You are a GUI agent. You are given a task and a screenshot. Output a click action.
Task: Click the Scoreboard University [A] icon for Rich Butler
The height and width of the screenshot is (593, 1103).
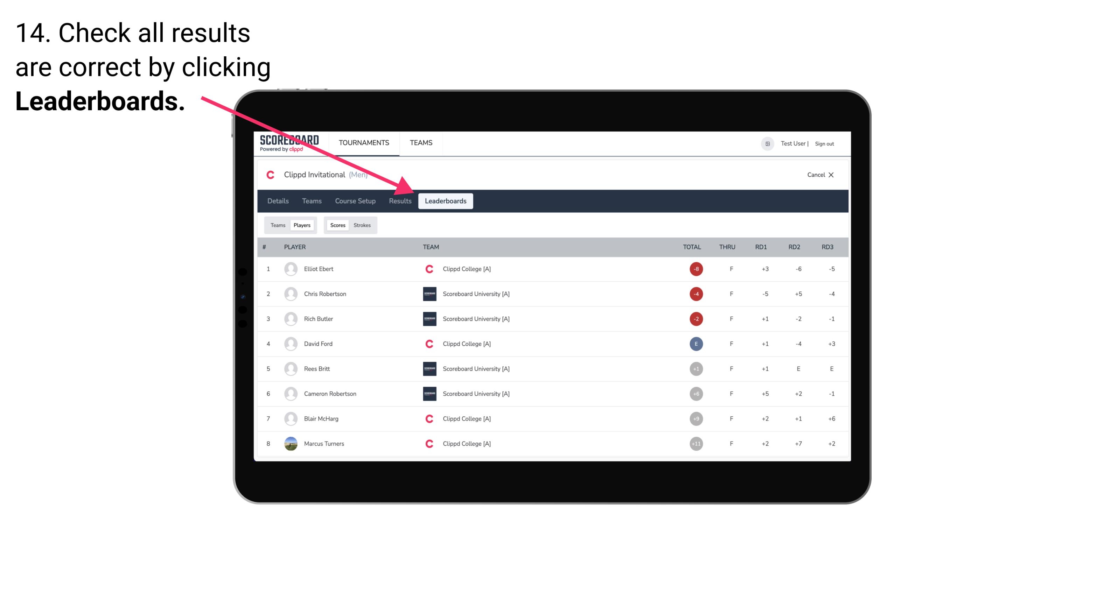click(430, 318)
